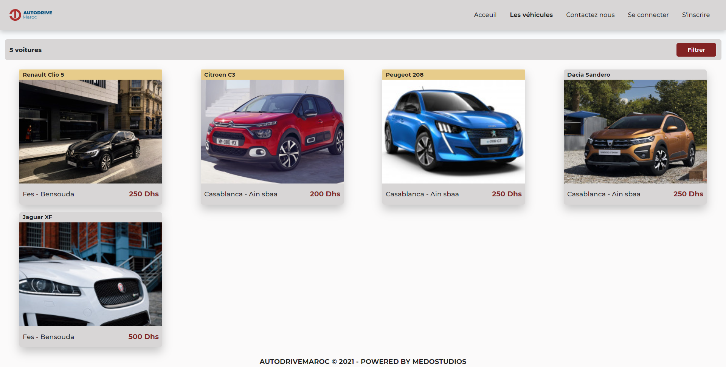Select the Jaguar XF title

click(x=37, y=217)
